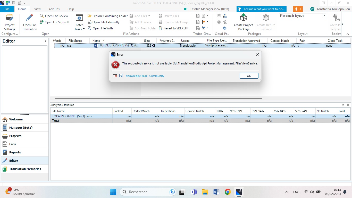This screenshot has height=198, width=352.
Task: Switch to the Add-Ins ribbon tab
Action: [54, 9]
